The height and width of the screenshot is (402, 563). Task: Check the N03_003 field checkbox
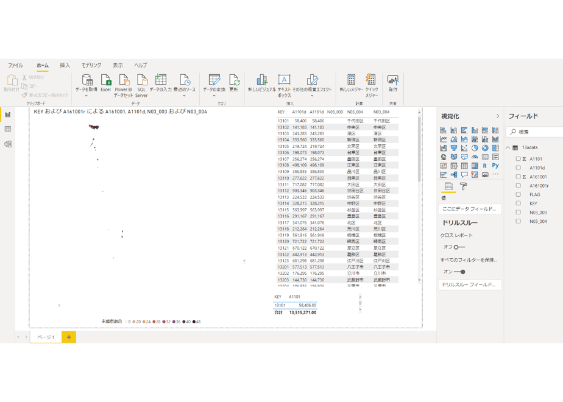click(518, 212)
